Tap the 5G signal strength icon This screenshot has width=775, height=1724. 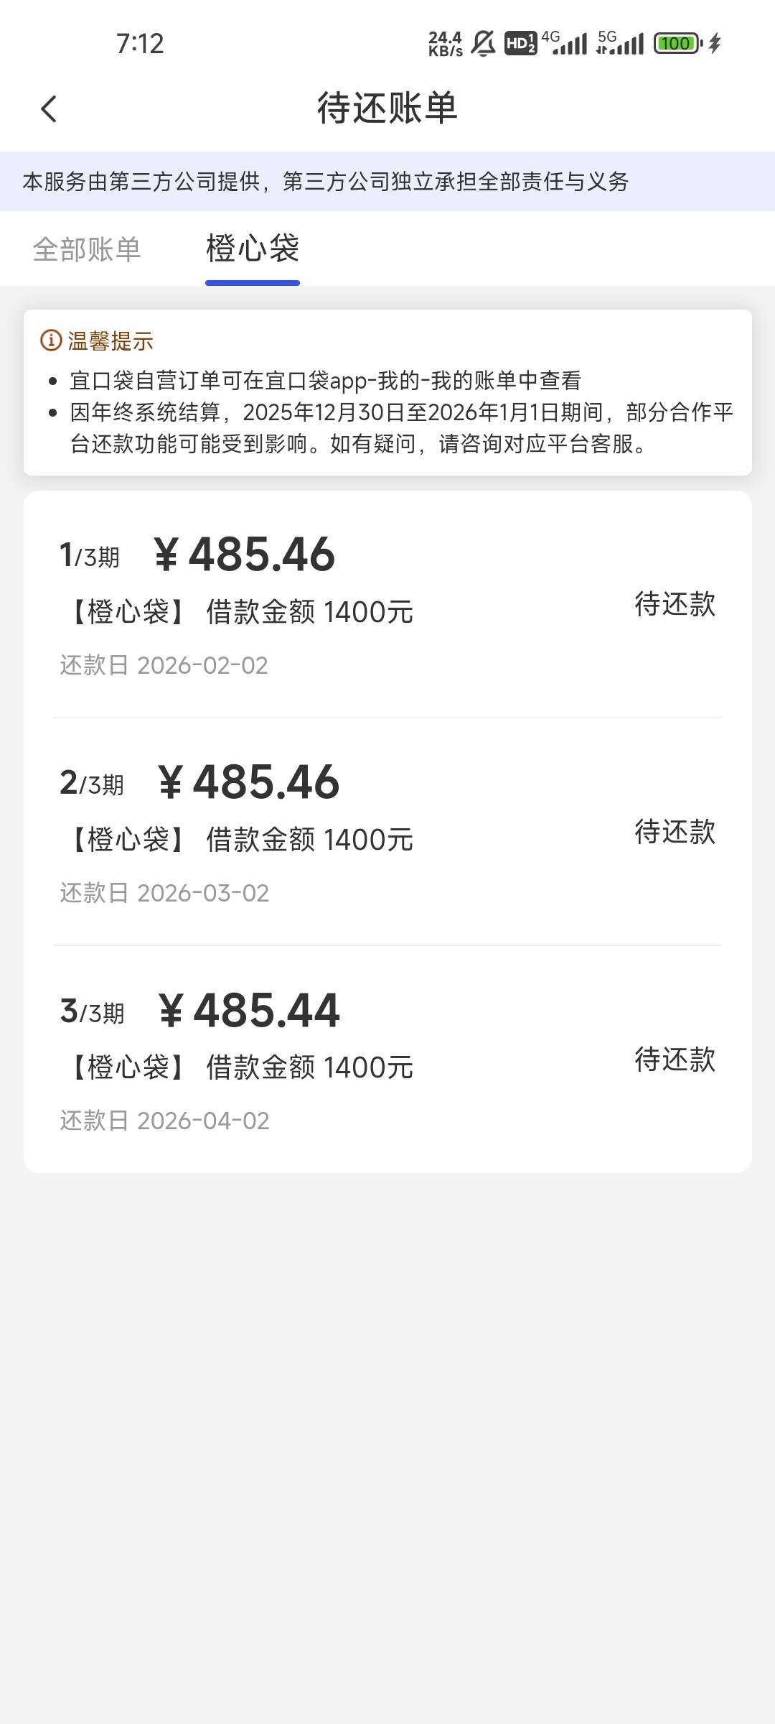pyautogui.click(x=621, y=44)
